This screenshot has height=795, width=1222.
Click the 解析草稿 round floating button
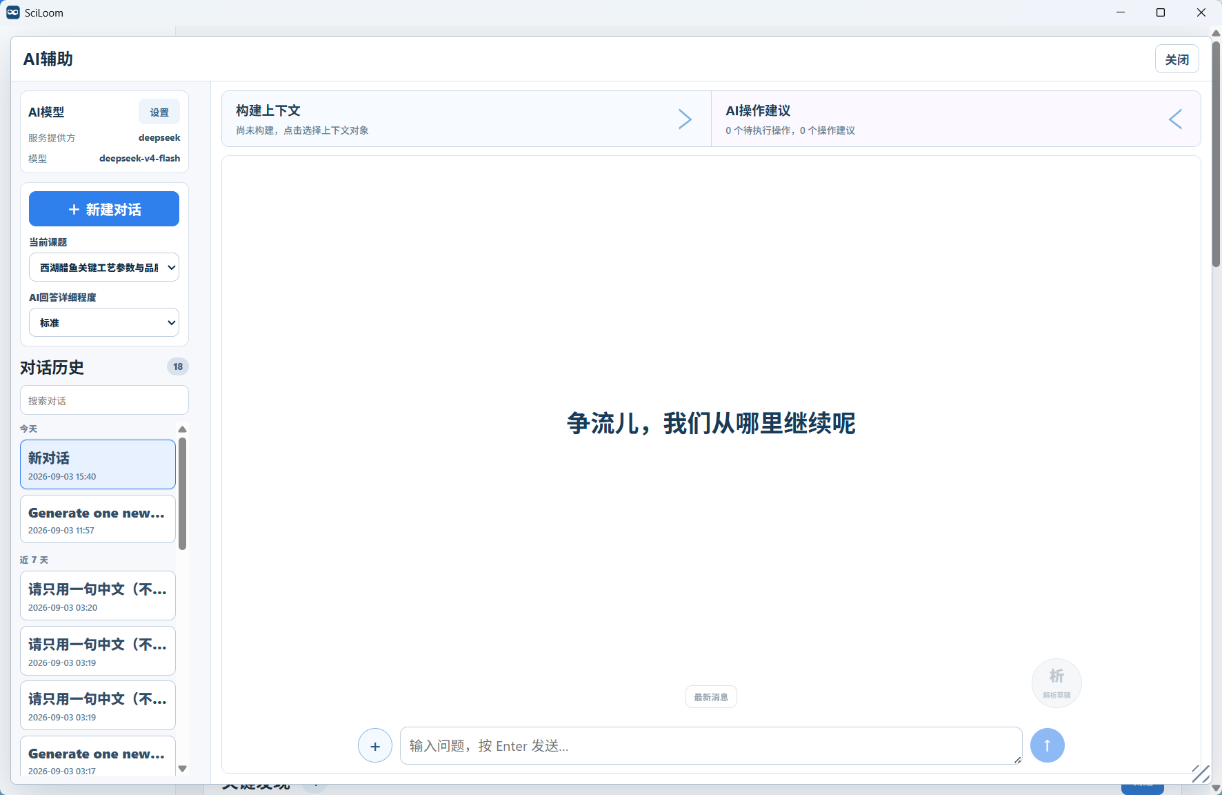1056,683
